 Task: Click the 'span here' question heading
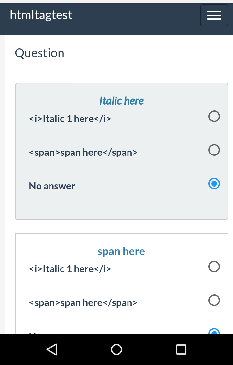click(x=121, y=251)
